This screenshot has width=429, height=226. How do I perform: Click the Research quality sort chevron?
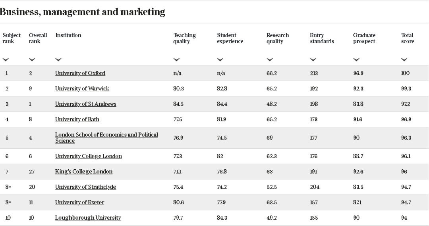(270, 59)
